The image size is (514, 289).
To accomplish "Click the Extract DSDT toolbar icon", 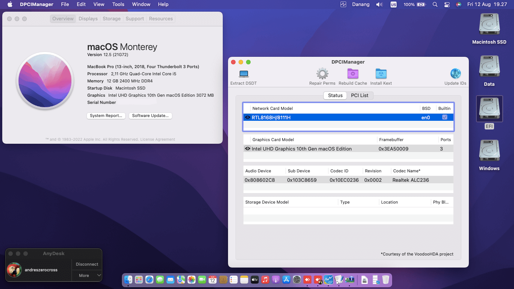I will click(x=243, y=74).
